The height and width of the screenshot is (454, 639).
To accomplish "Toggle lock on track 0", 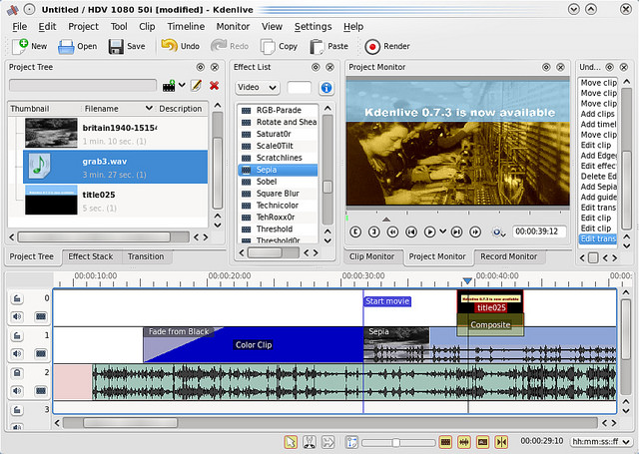I will click(18, 298).
